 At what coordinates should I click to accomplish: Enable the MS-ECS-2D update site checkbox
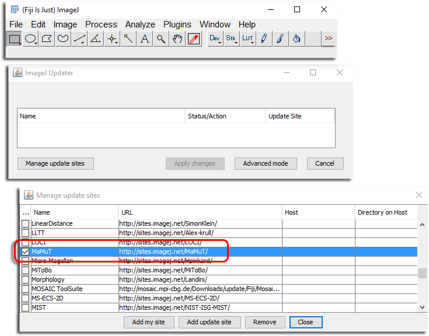pos(26,298)
